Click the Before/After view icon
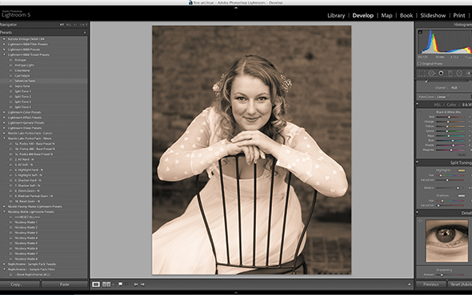 coord(106,284)
